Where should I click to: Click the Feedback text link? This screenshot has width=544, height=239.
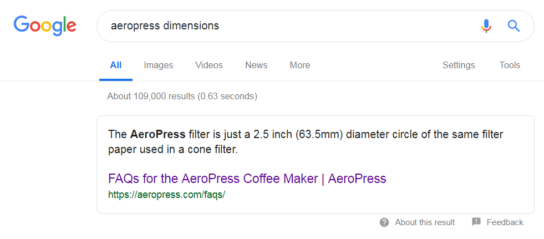[x=505, y=222]
